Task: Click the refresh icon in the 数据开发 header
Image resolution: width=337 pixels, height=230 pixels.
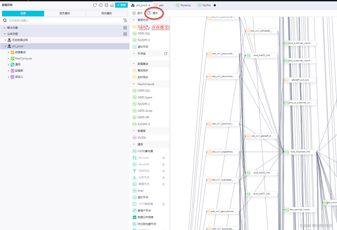Action: [x=95, y=5]
